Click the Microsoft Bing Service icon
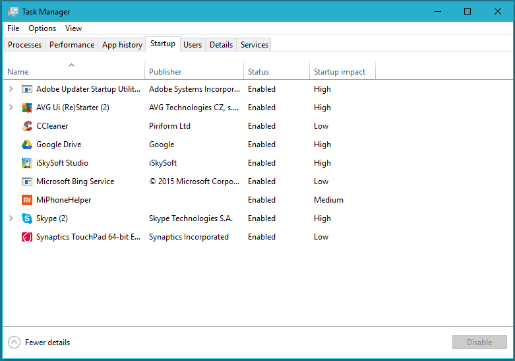Image resolution: width=515 pixels, height=361 pixels. coord(27,181)
